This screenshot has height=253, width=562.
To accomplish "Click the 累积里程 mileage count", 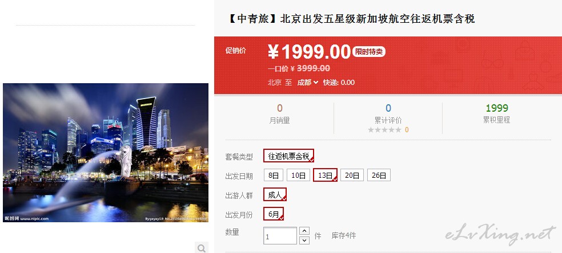I will pyautogui.click(x=497, y=108).
